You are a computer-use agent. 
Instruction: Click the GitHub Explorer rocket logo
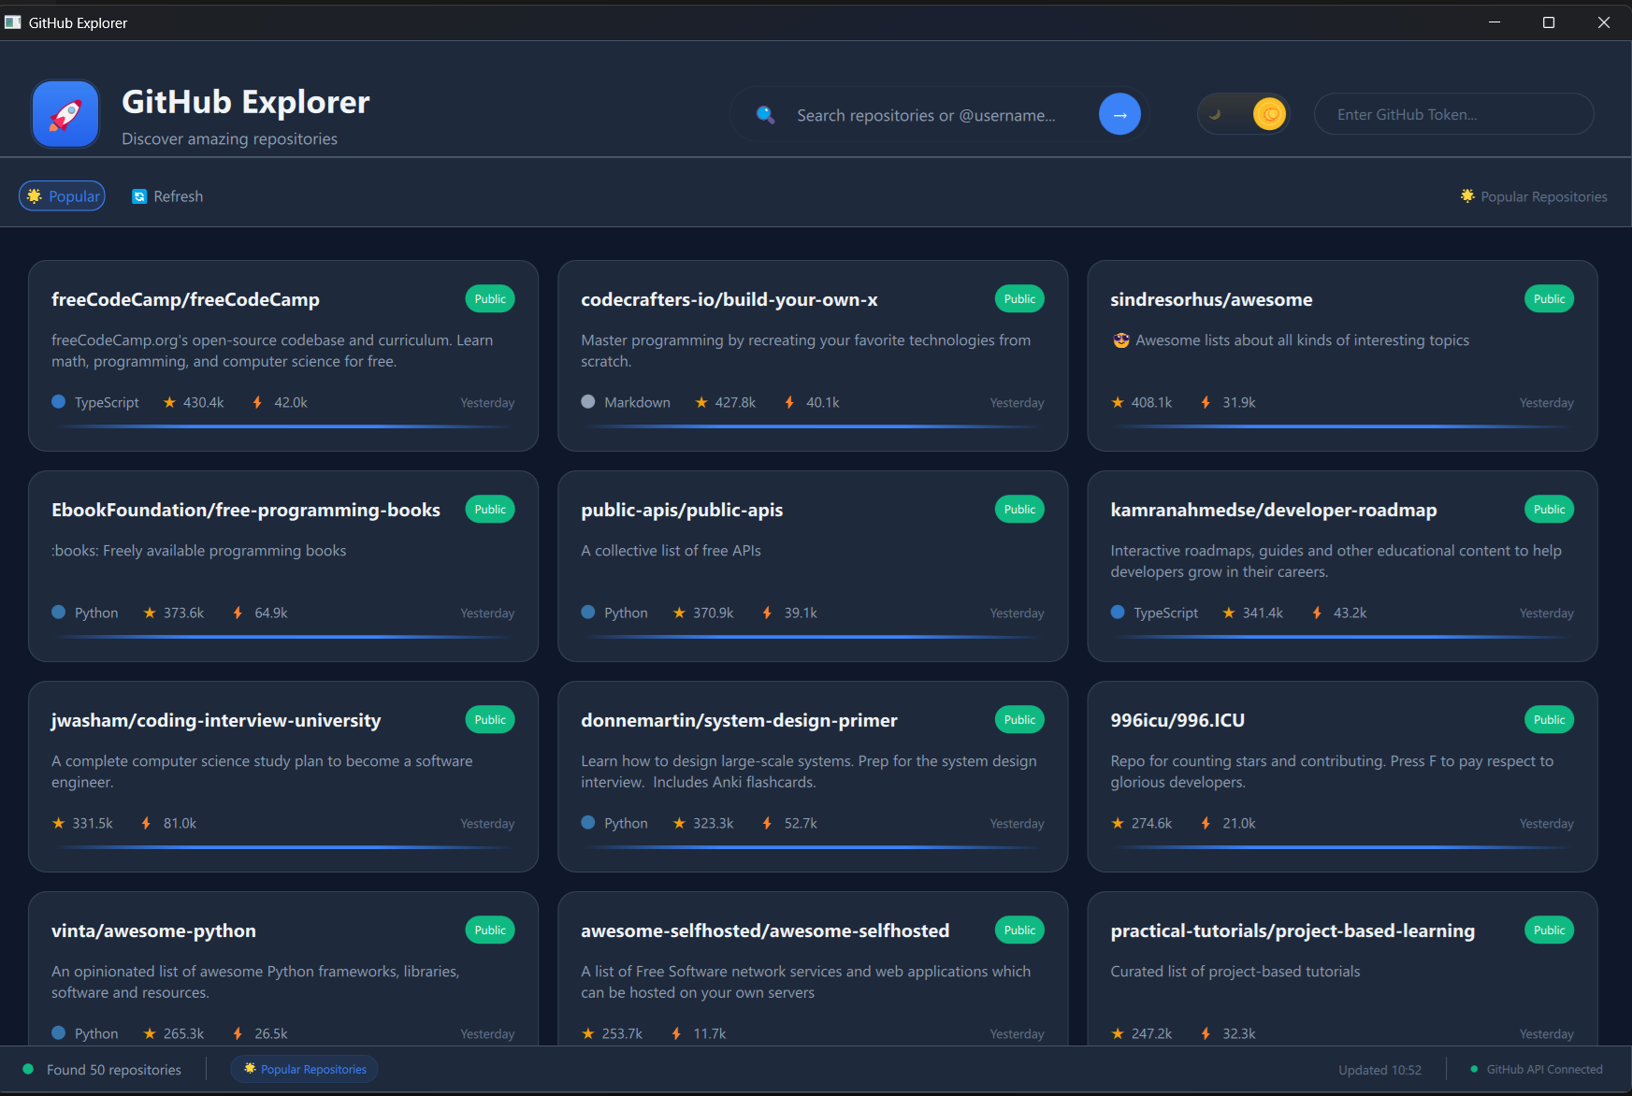click(x=65, y=113)
